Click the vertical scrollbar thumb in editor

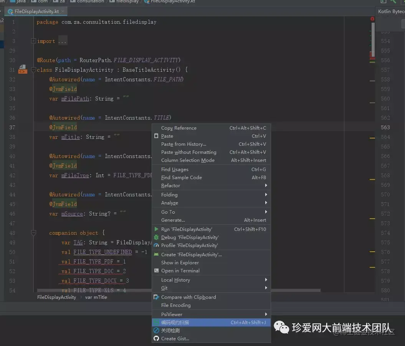pyautogui.click(x=373, y=40)
